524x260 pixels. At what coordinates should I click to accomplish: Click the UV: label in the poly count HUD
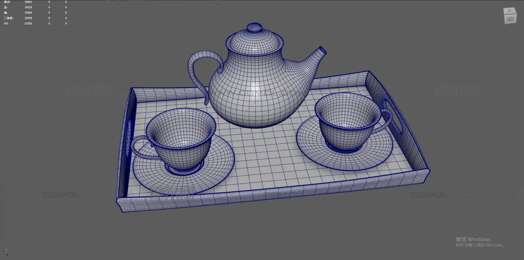(x=6, y=23)
